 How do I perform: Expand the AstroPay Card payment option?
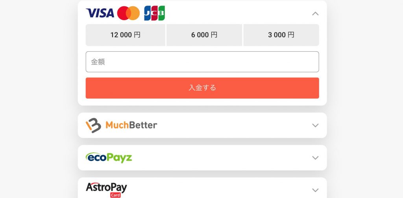point(315,190)
